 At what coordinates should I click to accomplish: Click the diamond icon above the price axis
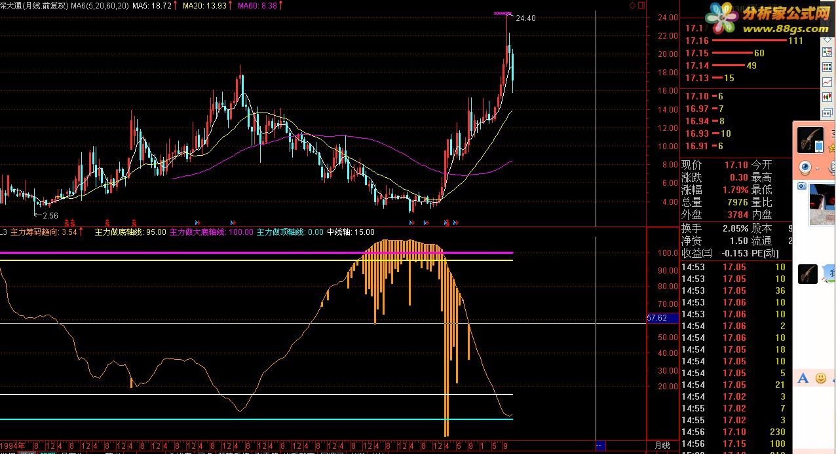click(x=632, y=5)
